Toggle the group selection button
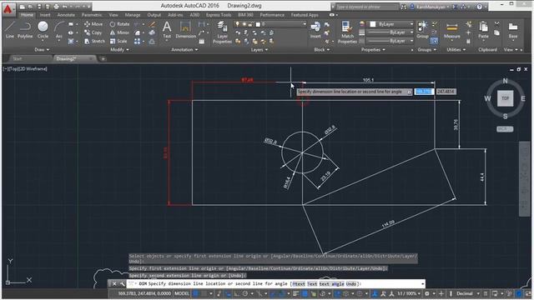This screenshot has width=534, height=300. click(x=434, y=41)
